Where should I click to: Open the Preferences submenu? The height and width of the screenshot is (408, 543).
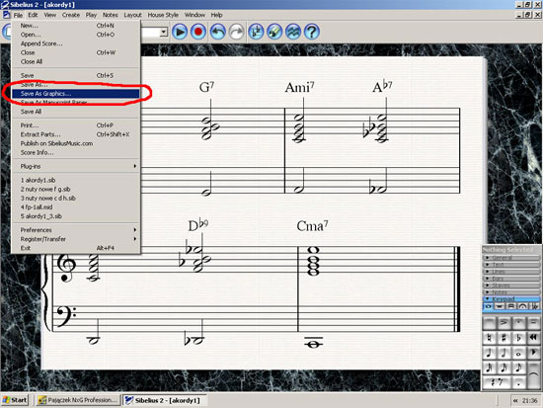point(76,230)
